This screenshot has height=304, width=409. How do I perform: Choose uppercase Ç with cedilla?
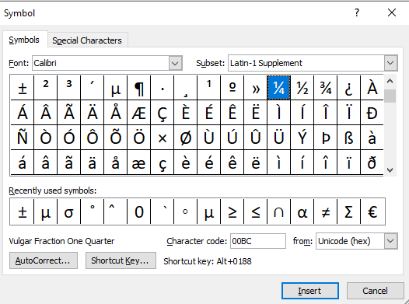pyautogui.click(x=163, y=113)
